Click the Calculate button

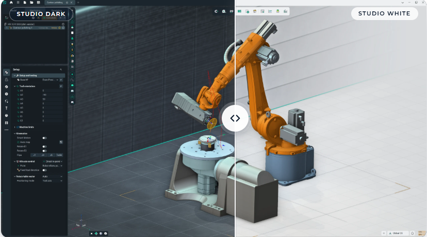tap(49, 17)
